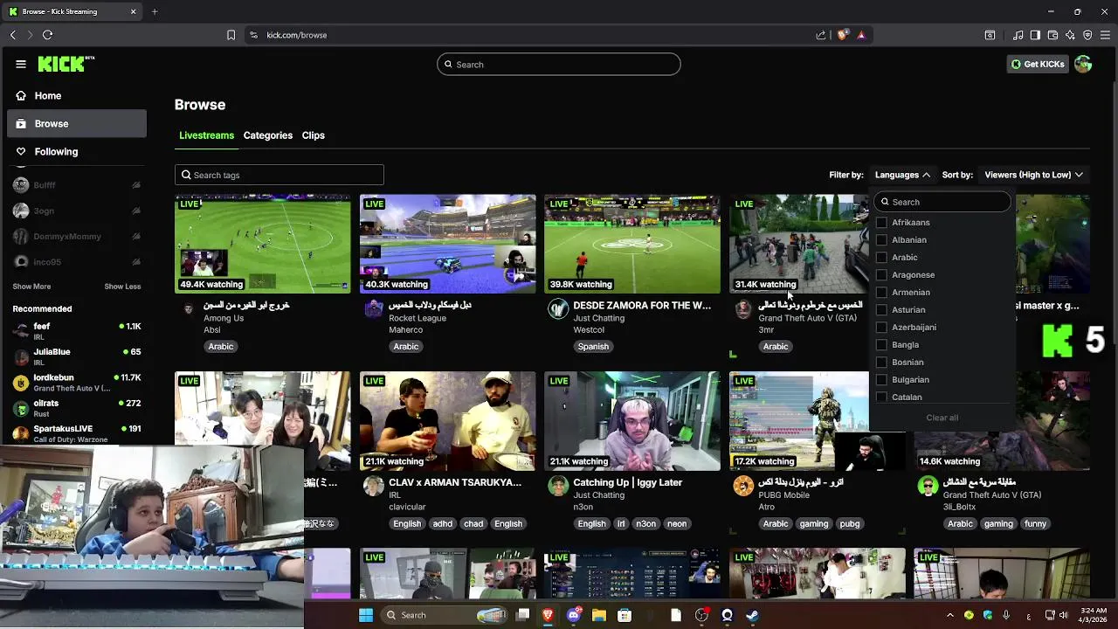This screenshot has width=1118, height=629.
Task: Switch to the Livestreams tab
Action: (207, 135)
